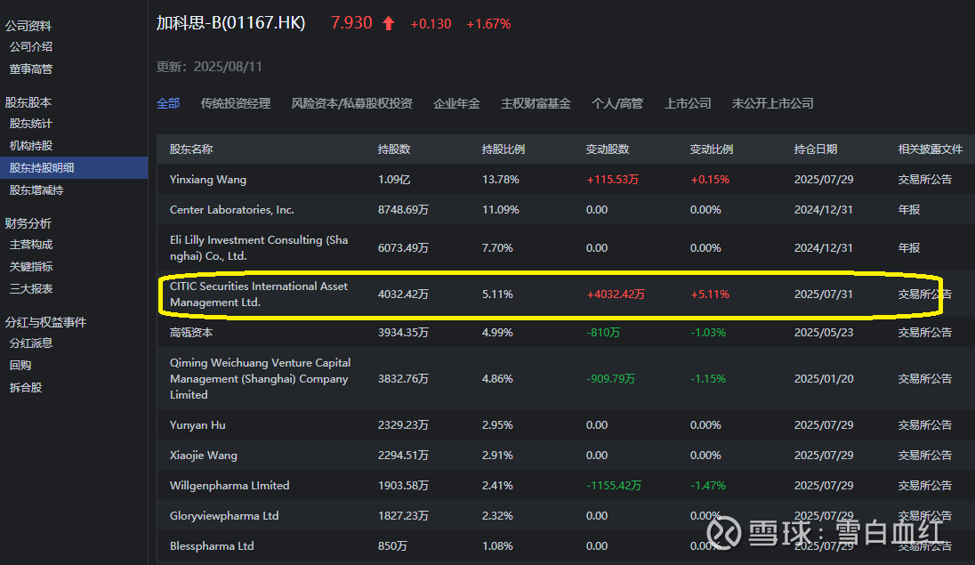Screen dimensions: 975x565
Task: Select 回购 in sidebar
Action: click(20, 366)
